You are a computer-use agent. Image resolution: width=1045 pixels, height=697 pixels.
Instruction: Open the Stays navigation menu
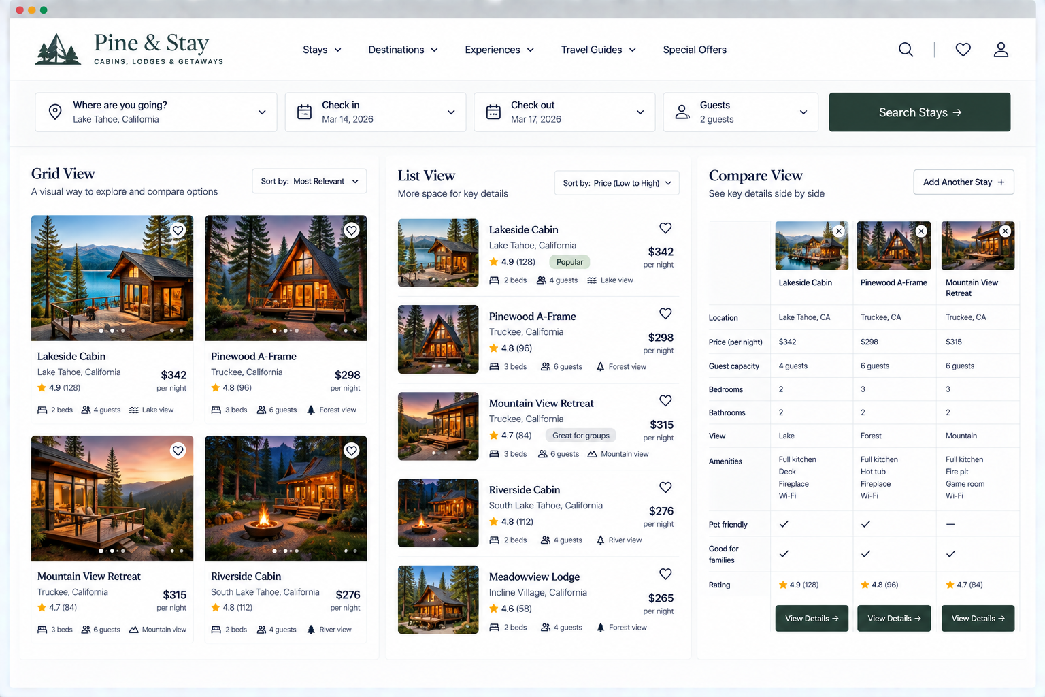pyautogui.click(x=322, y=50)
